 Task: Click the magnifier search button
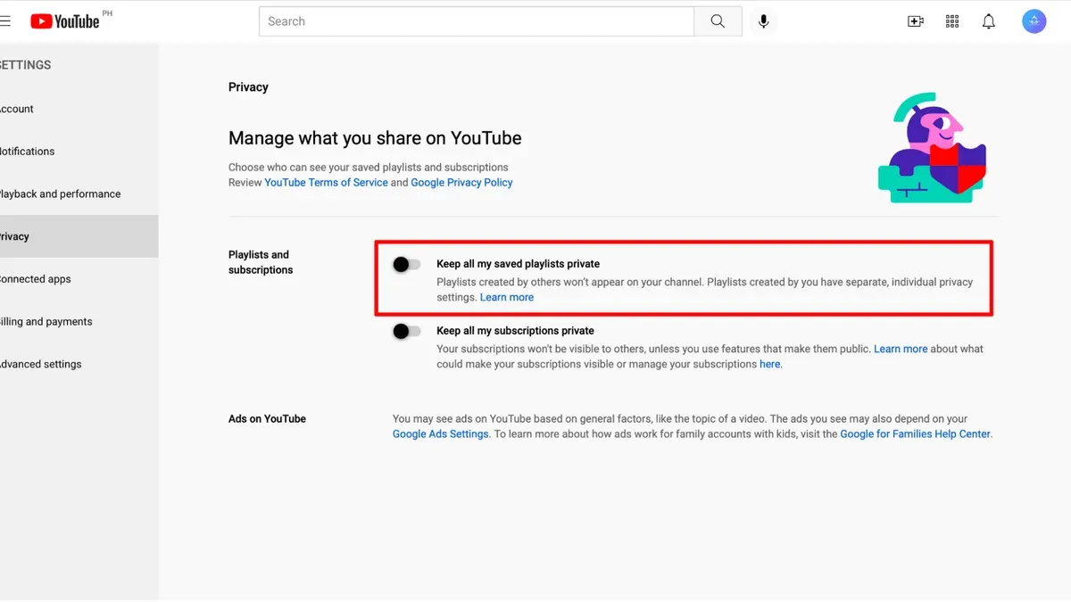(x=718, y=21)
